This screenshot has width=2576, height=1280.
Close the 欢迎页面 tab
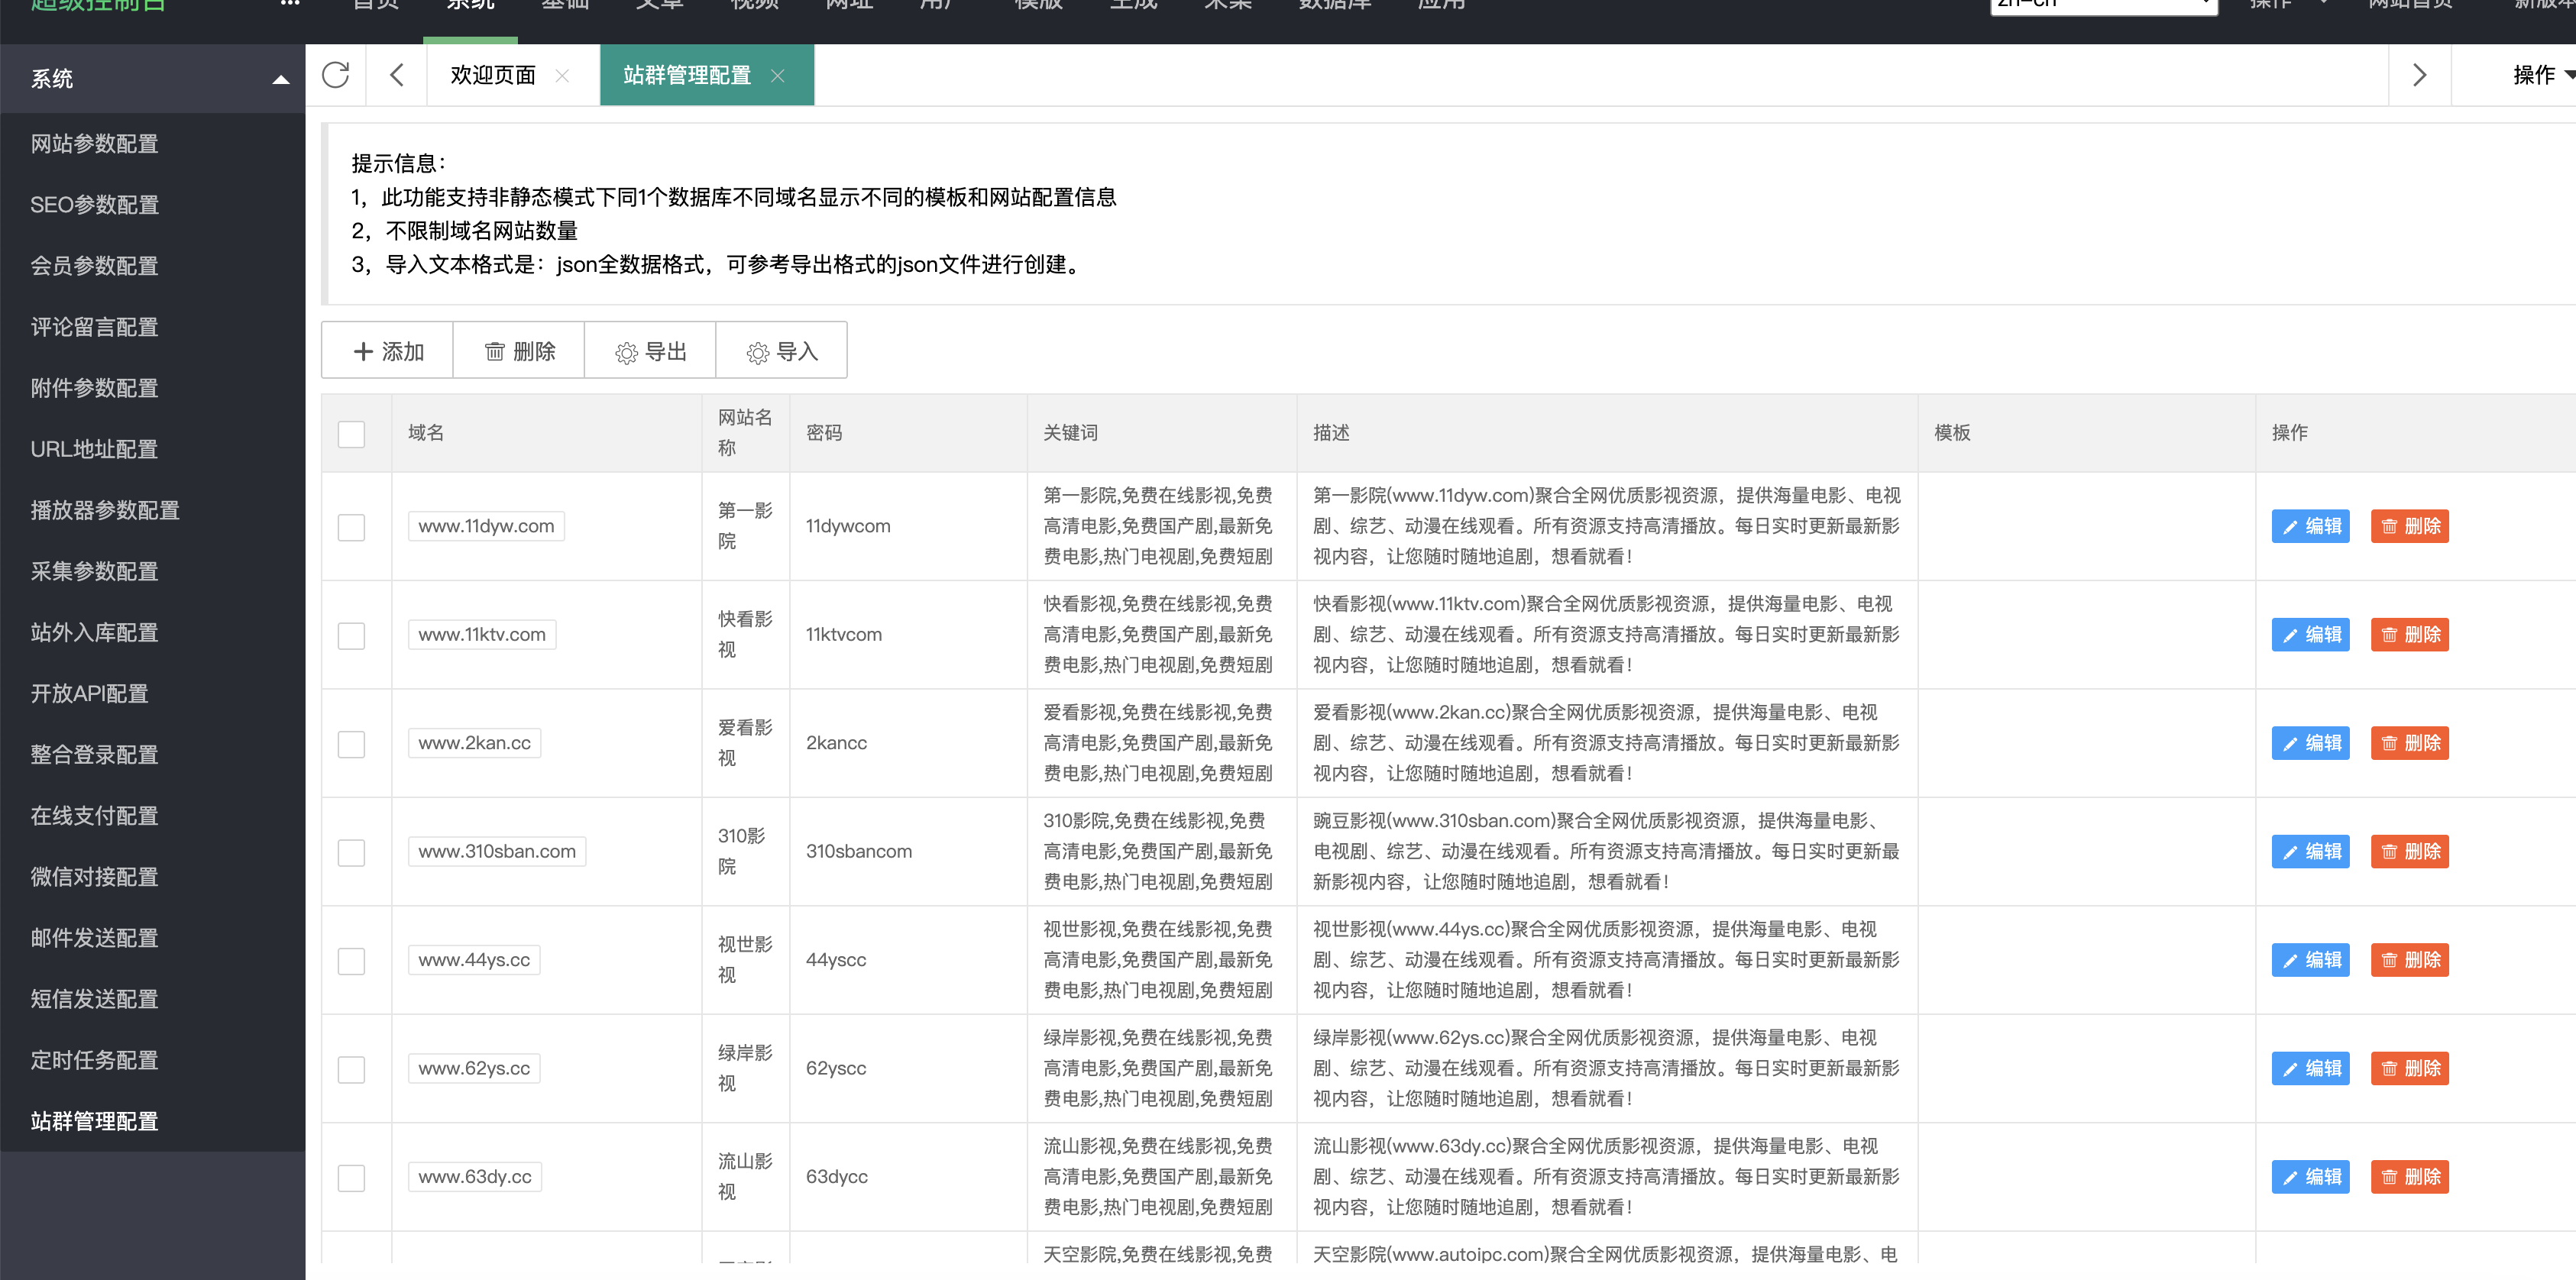pos(562,76)
